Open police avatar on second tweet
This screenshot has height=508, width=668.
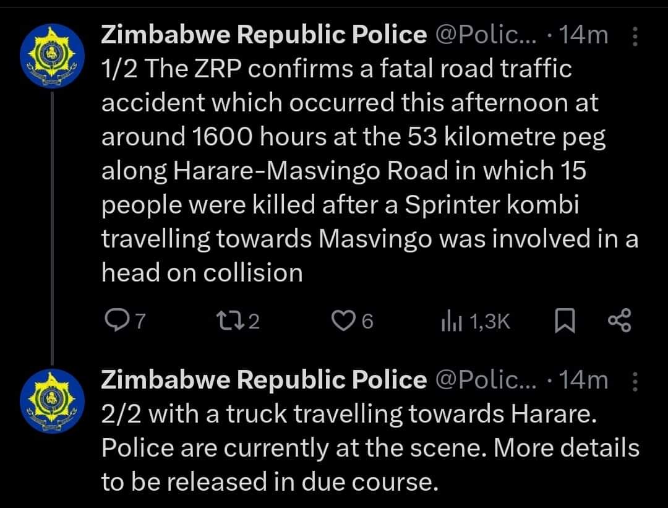pos(52,401)
